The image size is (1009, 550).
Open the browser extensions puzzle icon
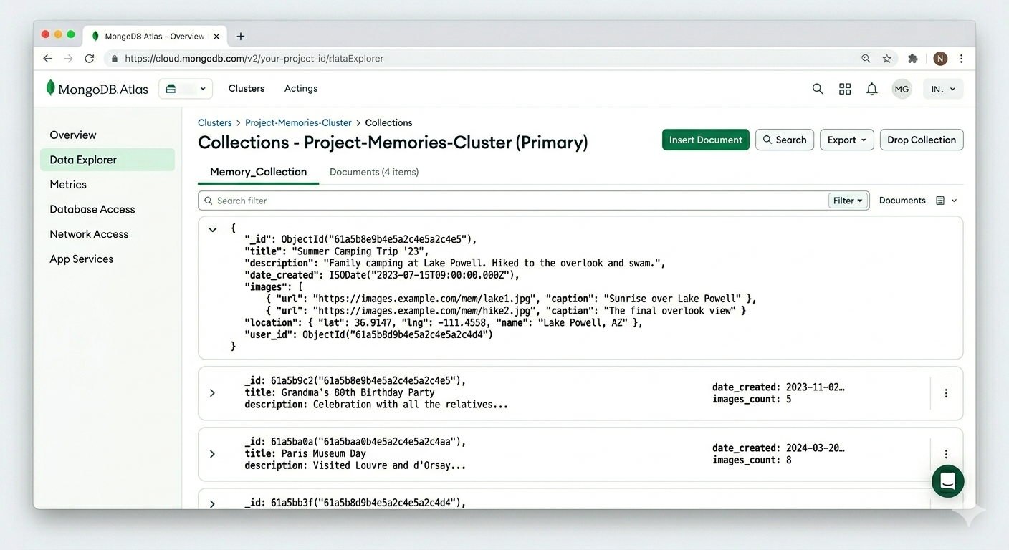pyautogui.click(x=912, y=59)
